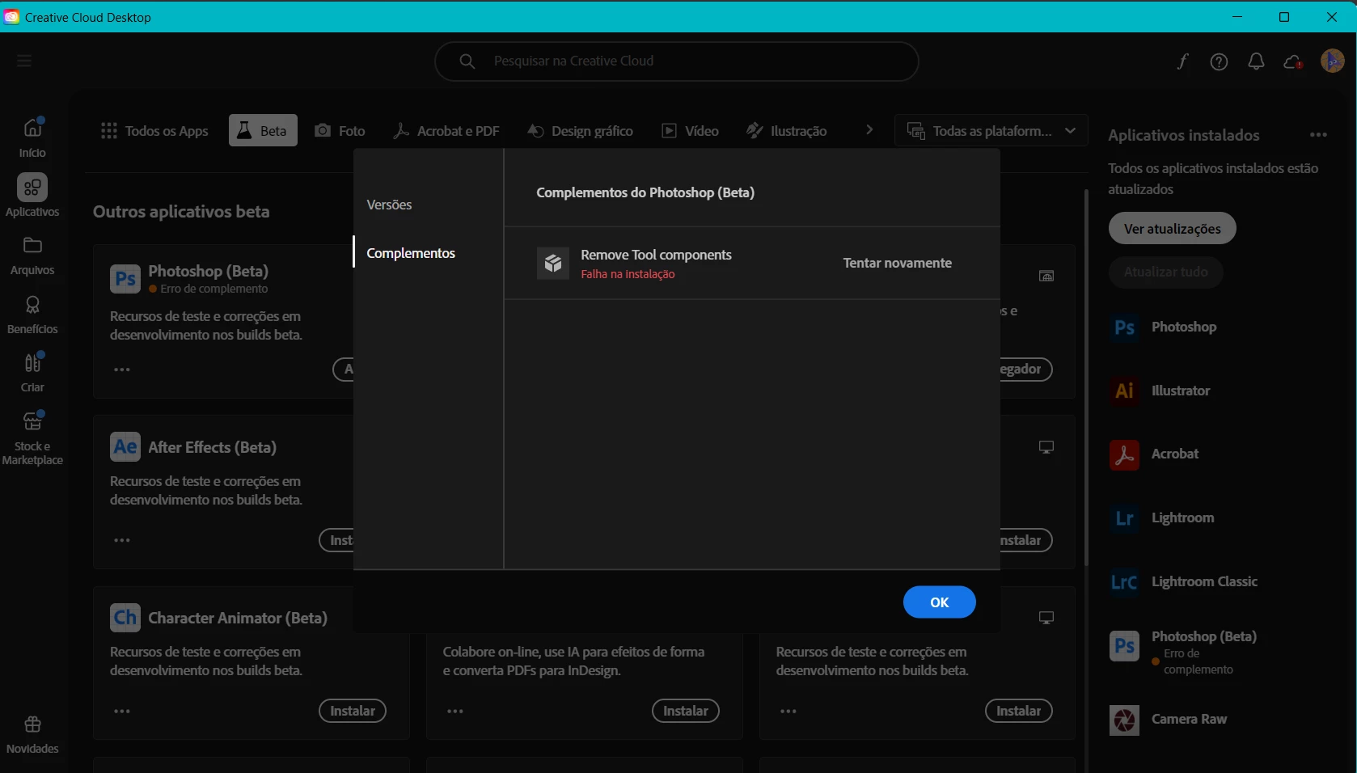The image size is (1357, 773).
Task: Open Benefícios in the sidebar
Action: point(32,315)
